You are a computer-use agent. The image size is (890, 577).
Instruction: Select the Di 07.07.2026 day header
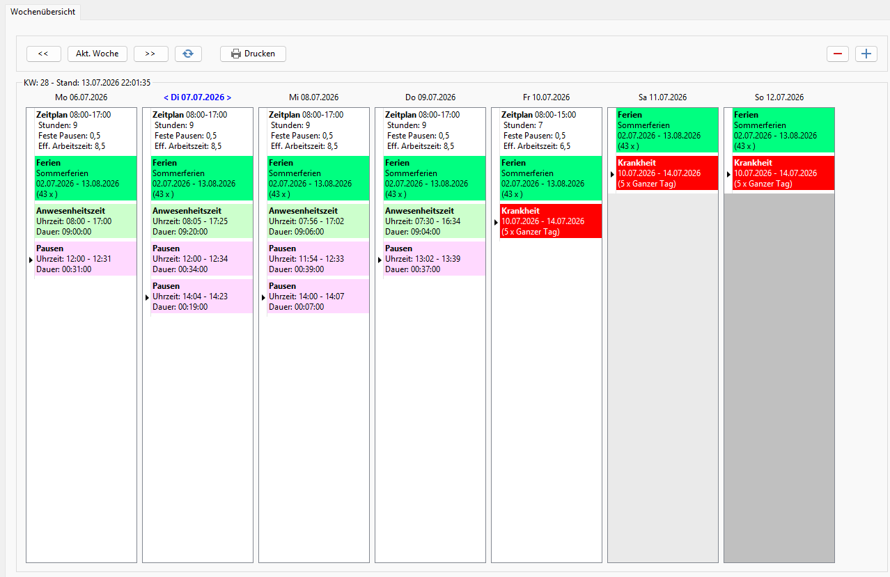pyautogui.click(x=198, y=97)
